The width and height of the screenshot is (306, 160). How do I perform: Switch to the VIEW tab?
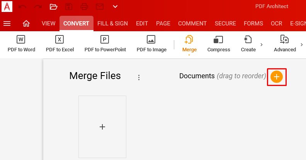coord(49,24)
